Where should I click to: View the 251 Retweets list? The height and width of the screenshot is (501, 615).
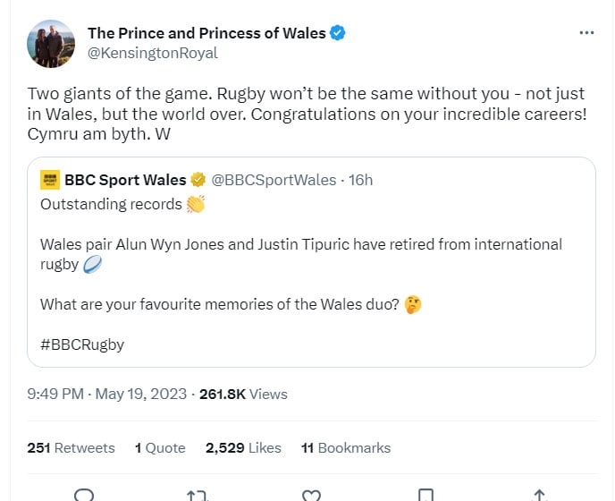[72, 447]
